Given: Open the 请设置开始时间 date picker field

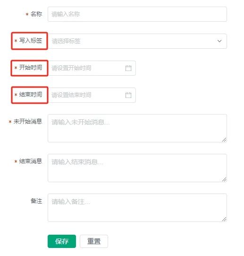Looking at the screenshot, I should (x=92, y=68).
